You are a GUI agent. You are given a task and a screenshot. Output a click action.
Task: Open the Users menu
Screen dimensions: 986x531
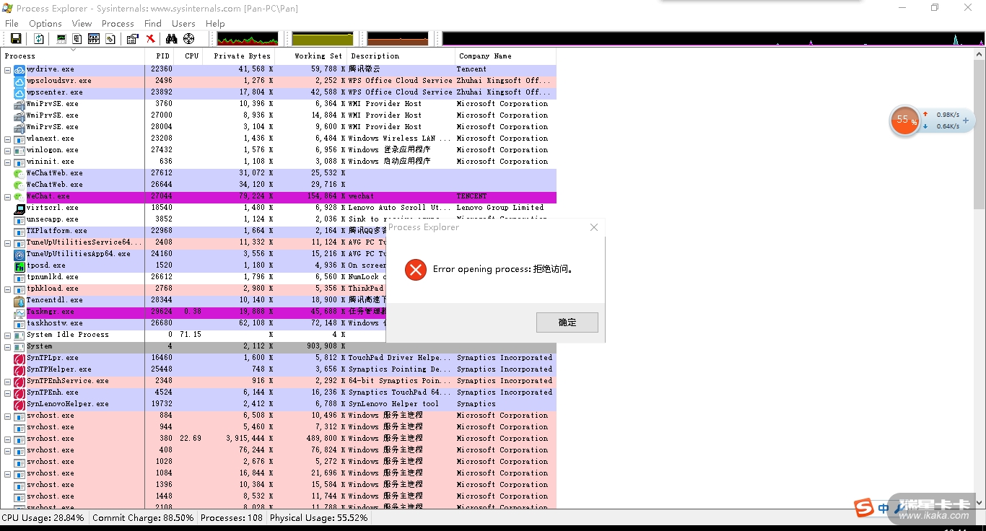click(x=183, y=23)
